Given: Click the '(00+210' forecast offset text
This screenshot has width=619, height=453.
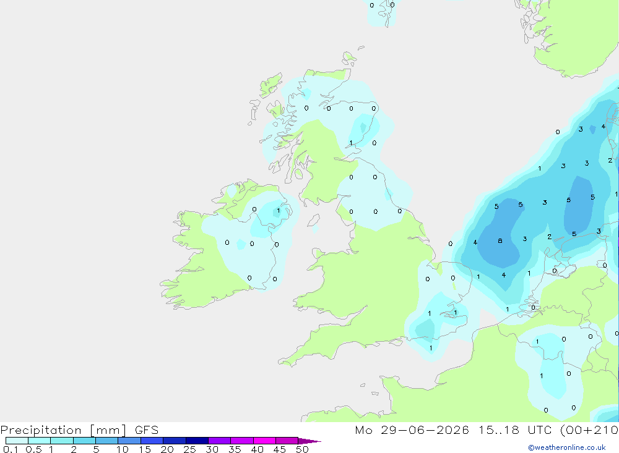Looking at the screenshot, I should tap(589, 430).
